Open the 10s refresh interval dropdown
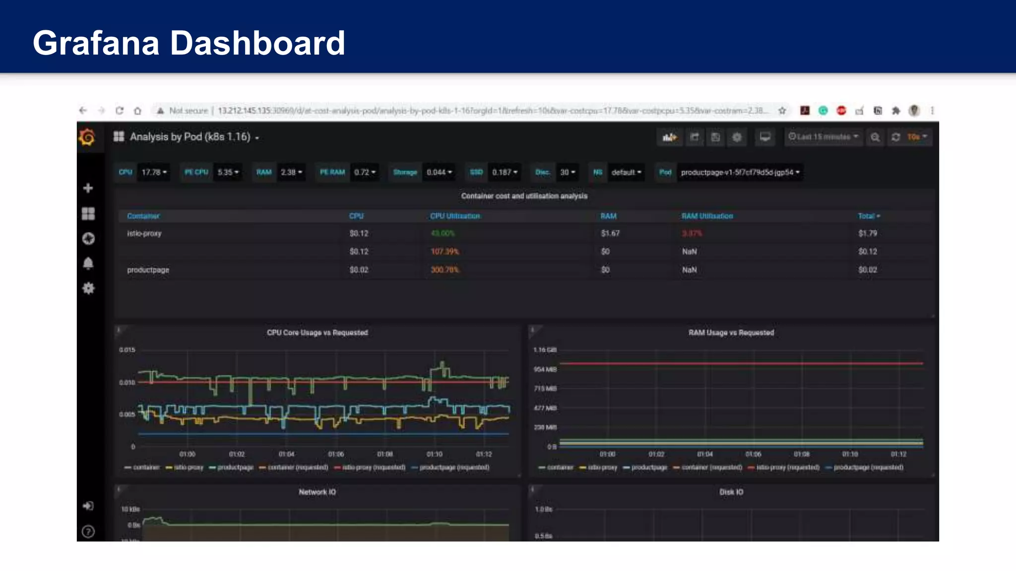The width and height of the screenshot is (1016, 571). [918, 137]
